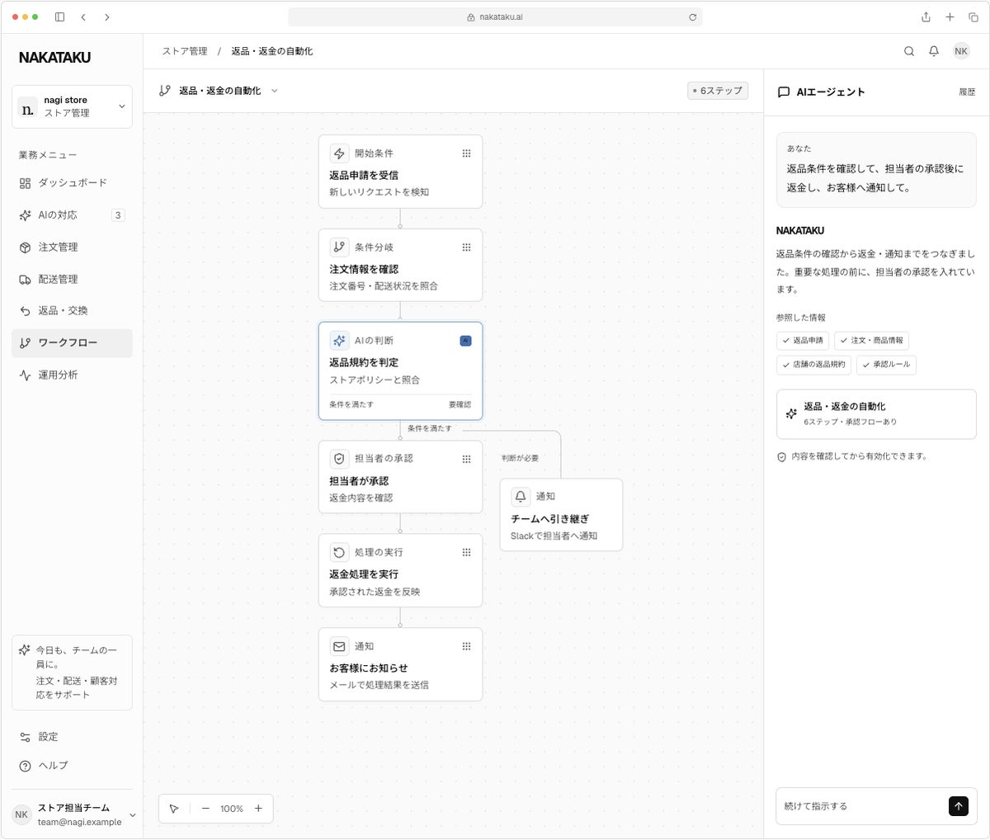Open drag handle on 注文情報を確認 node
Screen dimensions: 990x840
point(466,247)
